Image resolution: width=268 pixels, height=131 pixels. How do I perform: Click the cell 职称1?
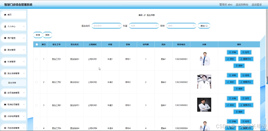click(x=128, y=59)
